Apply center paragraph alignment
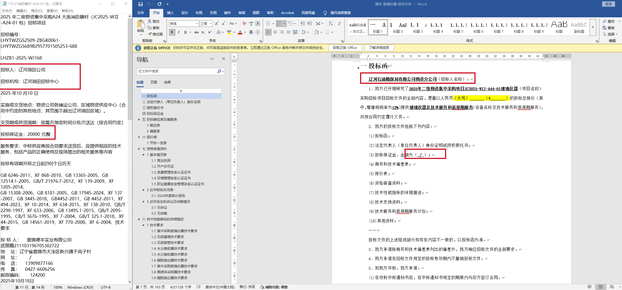Viewport: 622px width, 290px height. [x=275, y=32]
